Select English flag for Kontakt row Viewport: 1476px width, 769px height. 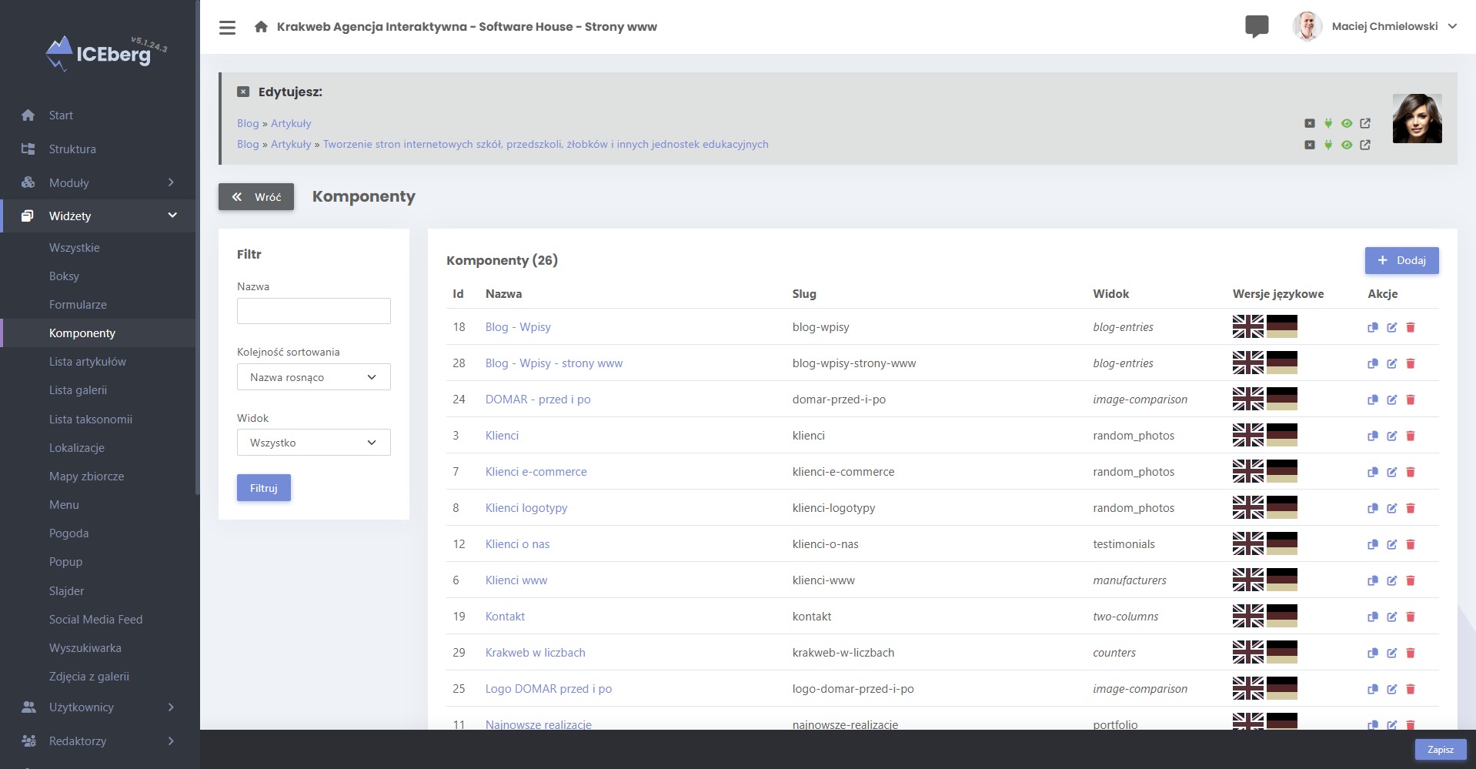coord(1247,616)
